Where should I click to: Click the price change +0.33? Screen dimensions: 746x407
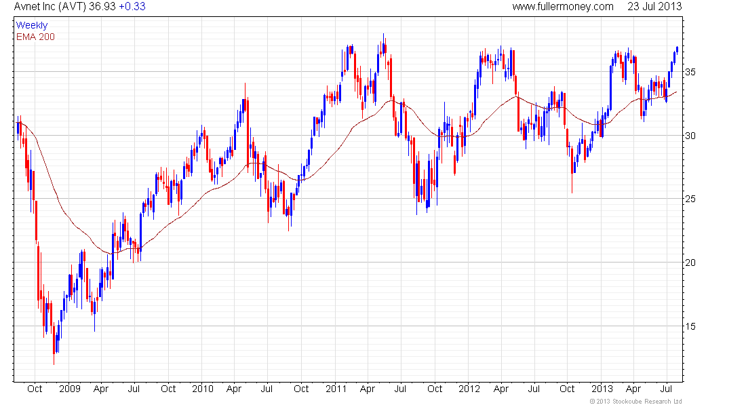[132, 7]
